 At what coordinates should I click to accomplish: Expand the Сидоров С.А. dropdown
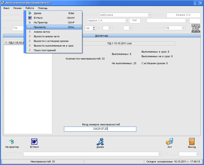[x=127, y=21]
